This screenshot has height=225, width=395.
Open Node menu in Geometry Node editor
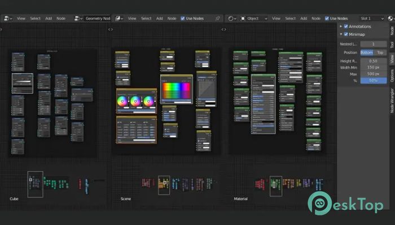(x=61, y=19)
